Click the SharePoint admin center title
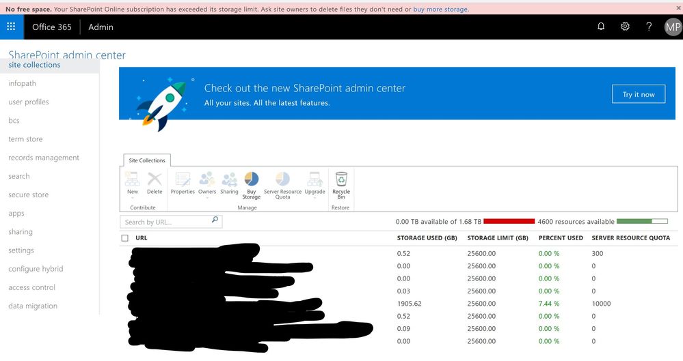683x361 pixels. (x=67, y=55)
